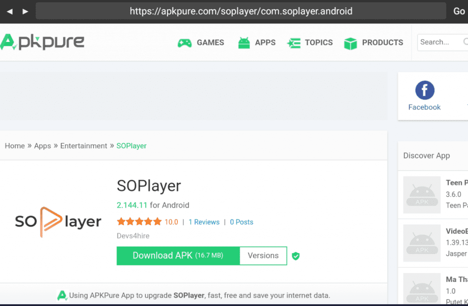Open the TOPICS menu
Screen dimensions: 468x306
click(319, 42)
